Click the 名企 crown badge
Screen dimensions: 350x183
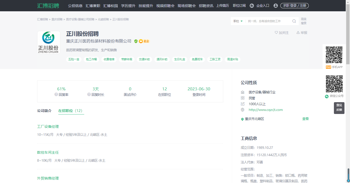144,41
